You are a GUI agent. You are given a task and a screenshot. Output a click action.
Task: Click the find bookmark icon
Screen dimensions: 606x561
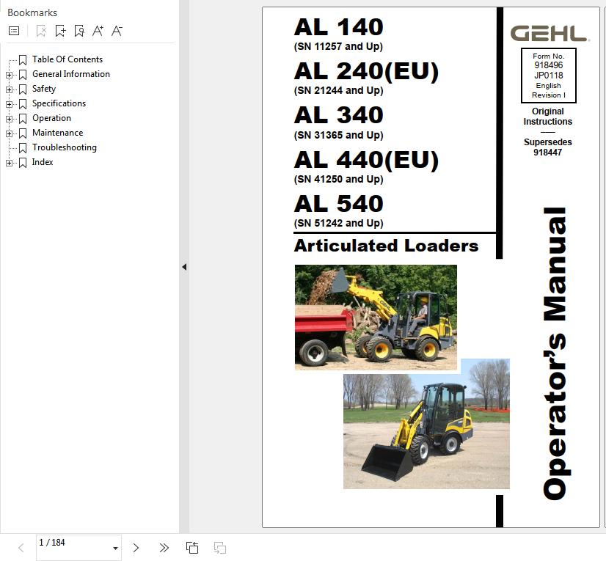79,31
